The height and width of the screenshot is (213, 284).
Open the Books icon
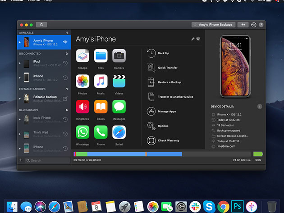tap(101, 107)
